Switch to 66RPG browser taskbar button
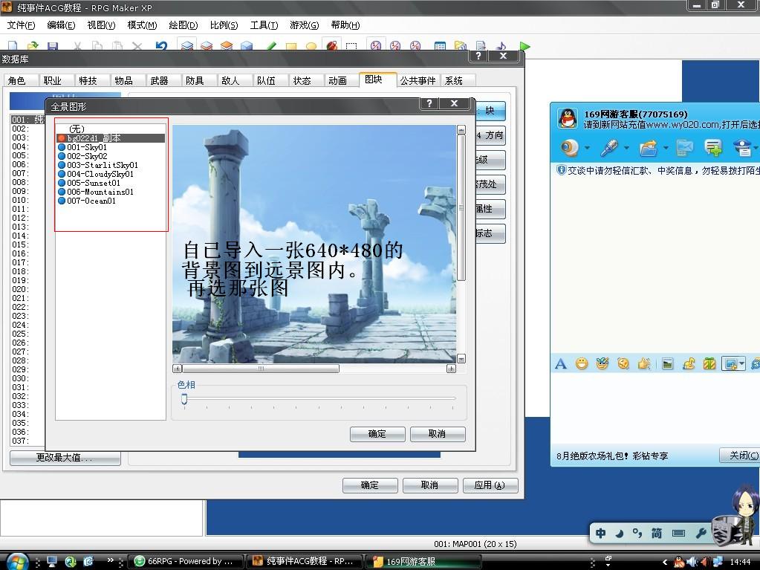The height and width of the screenshot is (570, 760). [184, 561]
